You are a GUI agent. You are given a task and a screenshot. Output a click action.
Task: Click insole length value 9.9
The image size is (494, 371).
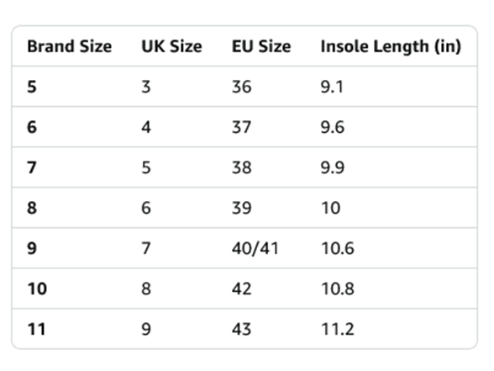coord(333,167)
